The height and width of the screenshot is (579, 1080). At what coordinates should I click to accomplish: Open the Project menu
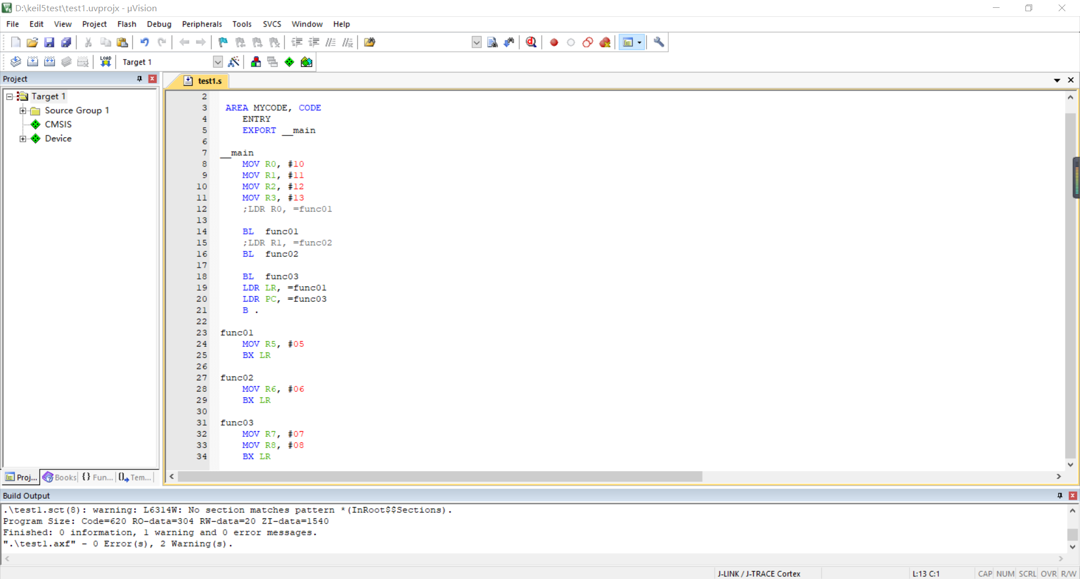(94, 24)
